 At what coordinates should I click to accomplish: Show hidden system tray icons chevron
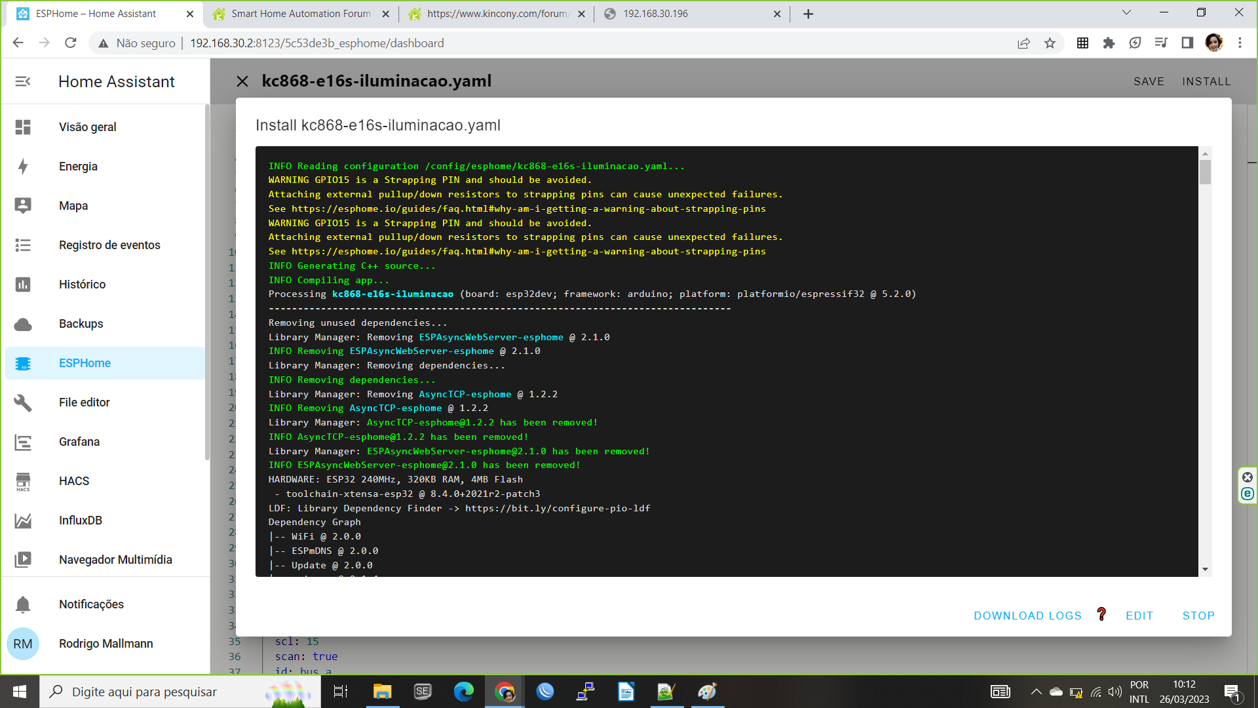click(x=1036, y=692)
